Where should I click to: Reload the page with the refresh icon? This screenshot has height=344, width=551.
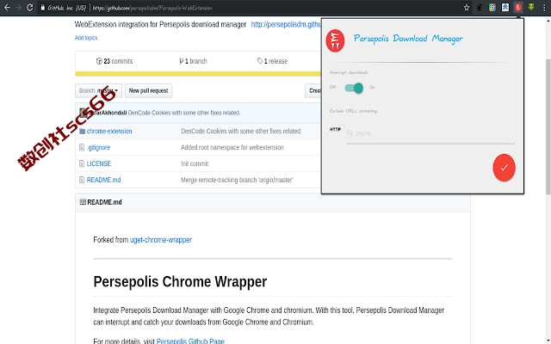pos(30,8)
